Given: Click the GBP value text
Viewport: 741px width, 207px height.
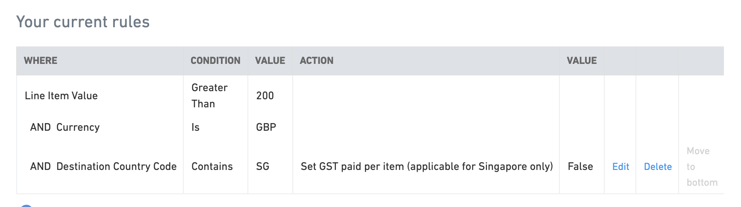Looking at the screenshot, I should coord(266,127).
